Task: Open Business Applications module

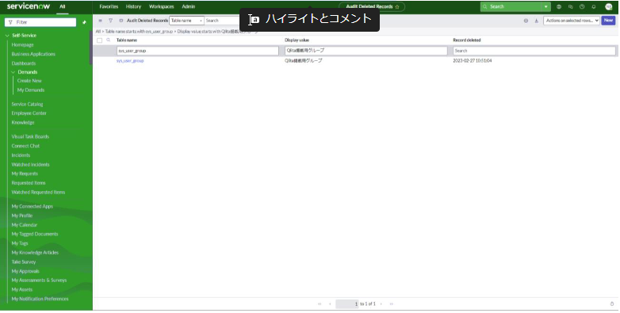Action: tap(33, 54)
